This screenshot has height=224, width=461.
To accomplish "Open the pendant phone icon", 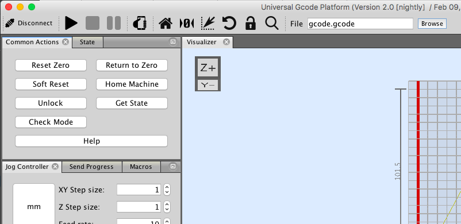I will [140, 23].
